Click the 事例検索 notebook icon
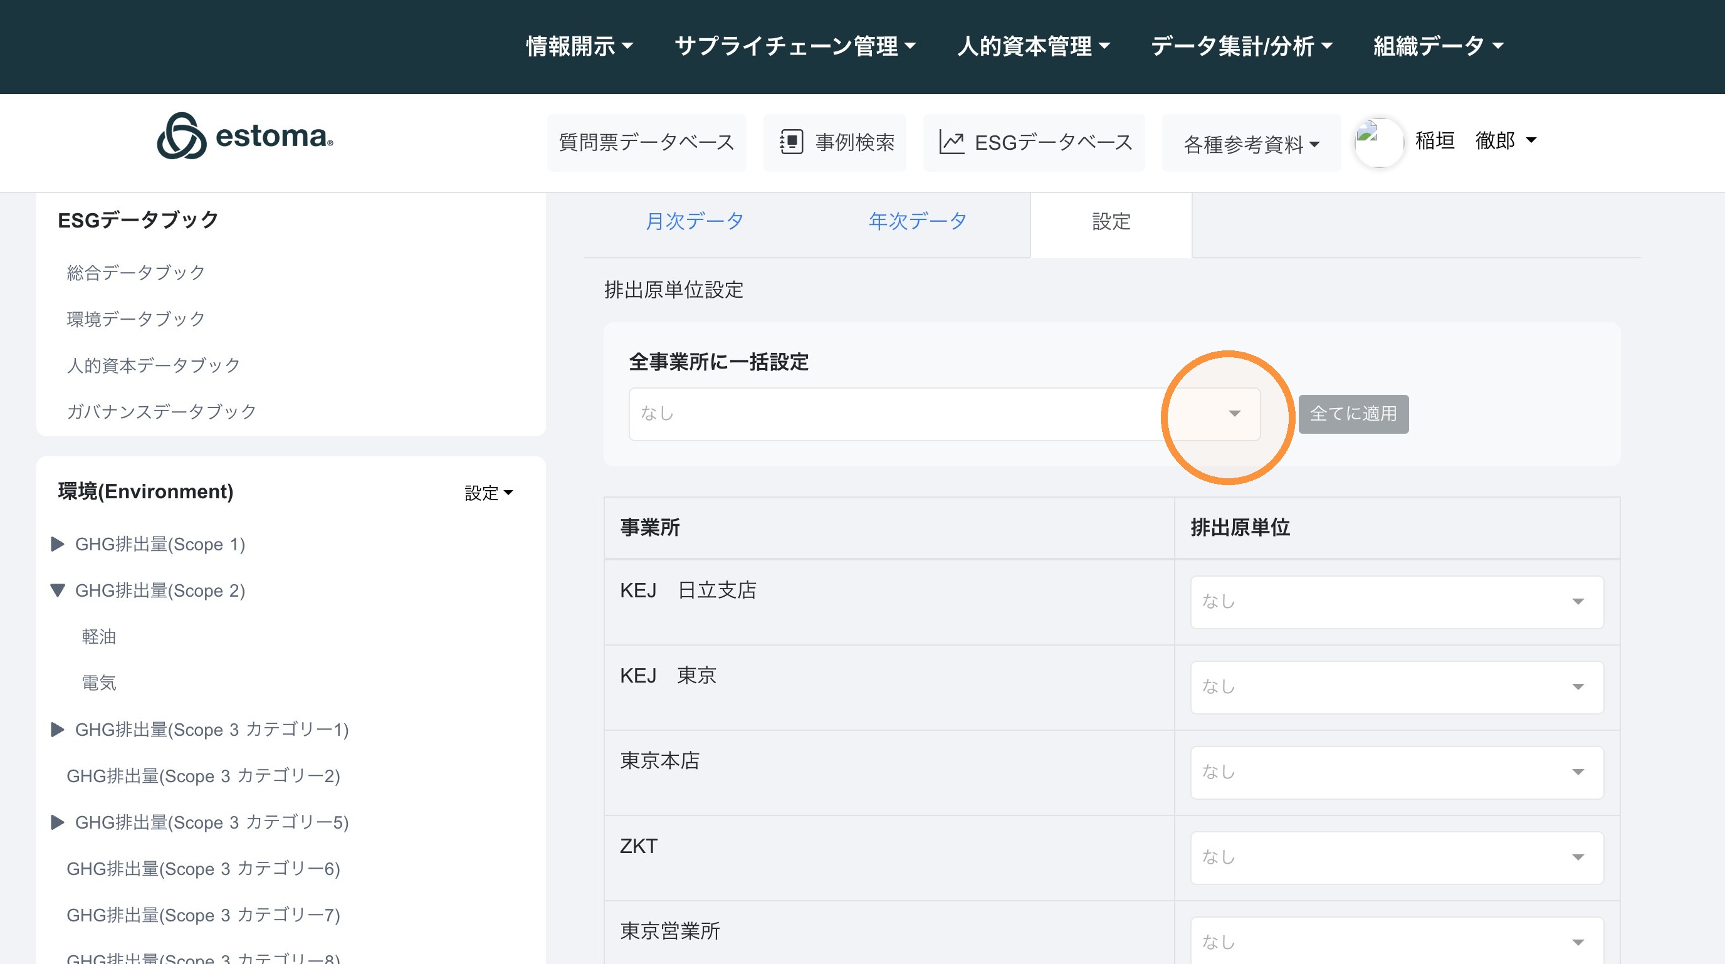Viewport: 1725px width, 964px height. click(791, 142)
